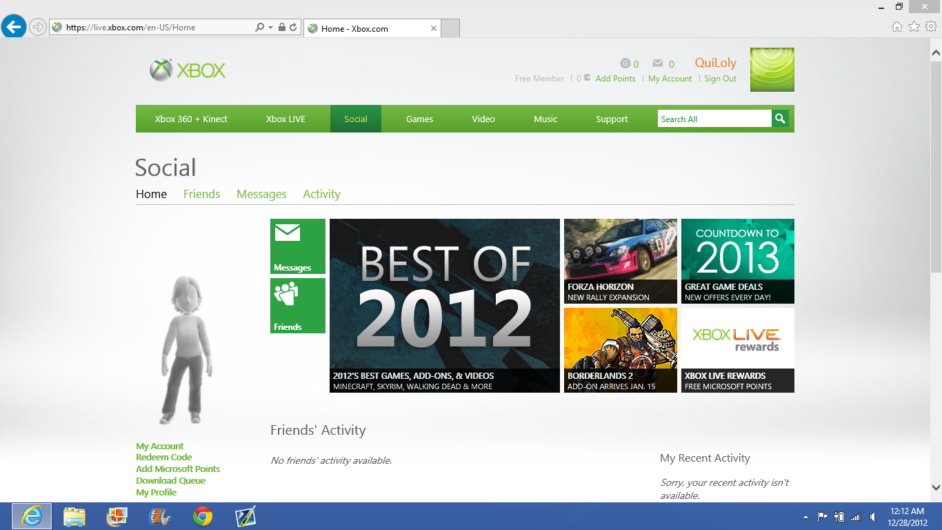Open the address bar dropdown arrow

(x=270, y=28)
